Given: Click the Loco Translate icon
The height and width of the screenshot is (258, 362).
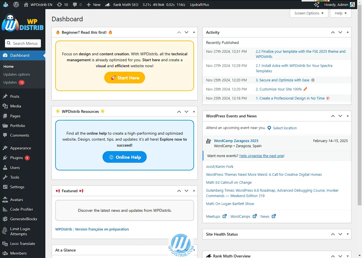Looking at the screenshot, I should [5, 244].
